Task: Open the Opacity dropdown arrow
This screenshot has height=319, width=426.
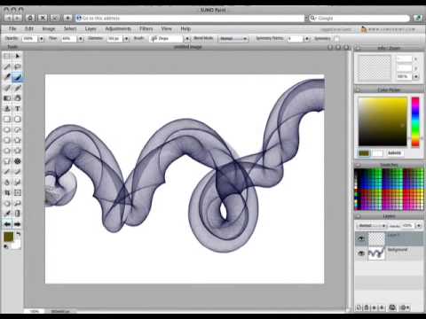Action: 41,39
